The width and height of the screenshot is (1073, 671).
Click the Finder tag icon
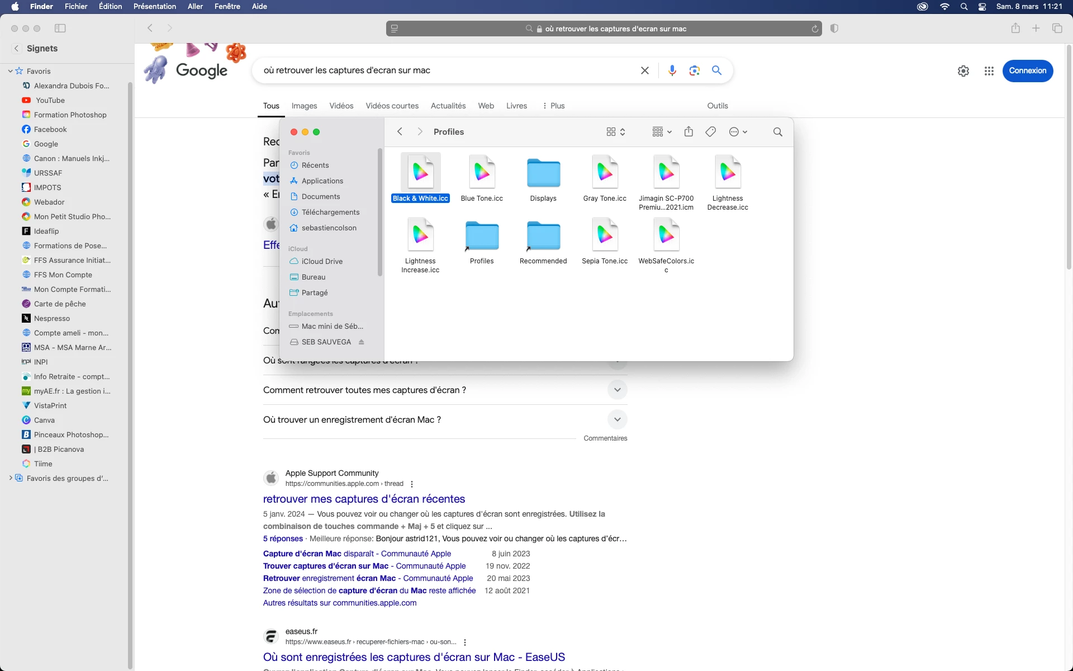tap(710, 132)
